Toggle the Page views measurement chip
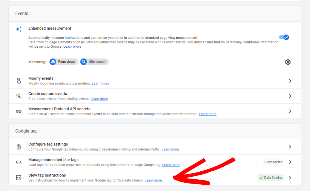The width and height of the screenshot is (310, 191). pos(63,62)
